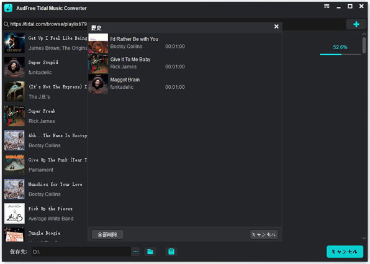Click Jungle Boogie album cover
The width and height of the screenshot is (370, 264).
click(x=14, y=235)
